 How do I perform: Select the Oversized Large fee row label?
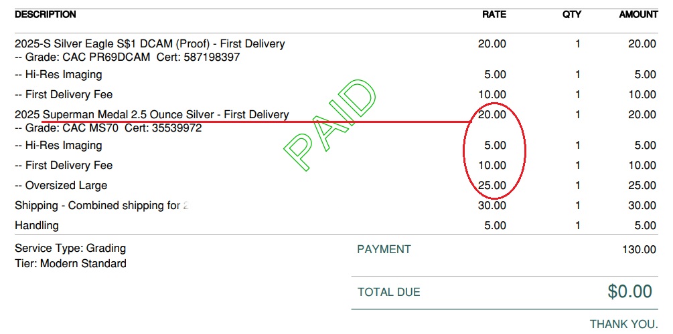[61, 186]
